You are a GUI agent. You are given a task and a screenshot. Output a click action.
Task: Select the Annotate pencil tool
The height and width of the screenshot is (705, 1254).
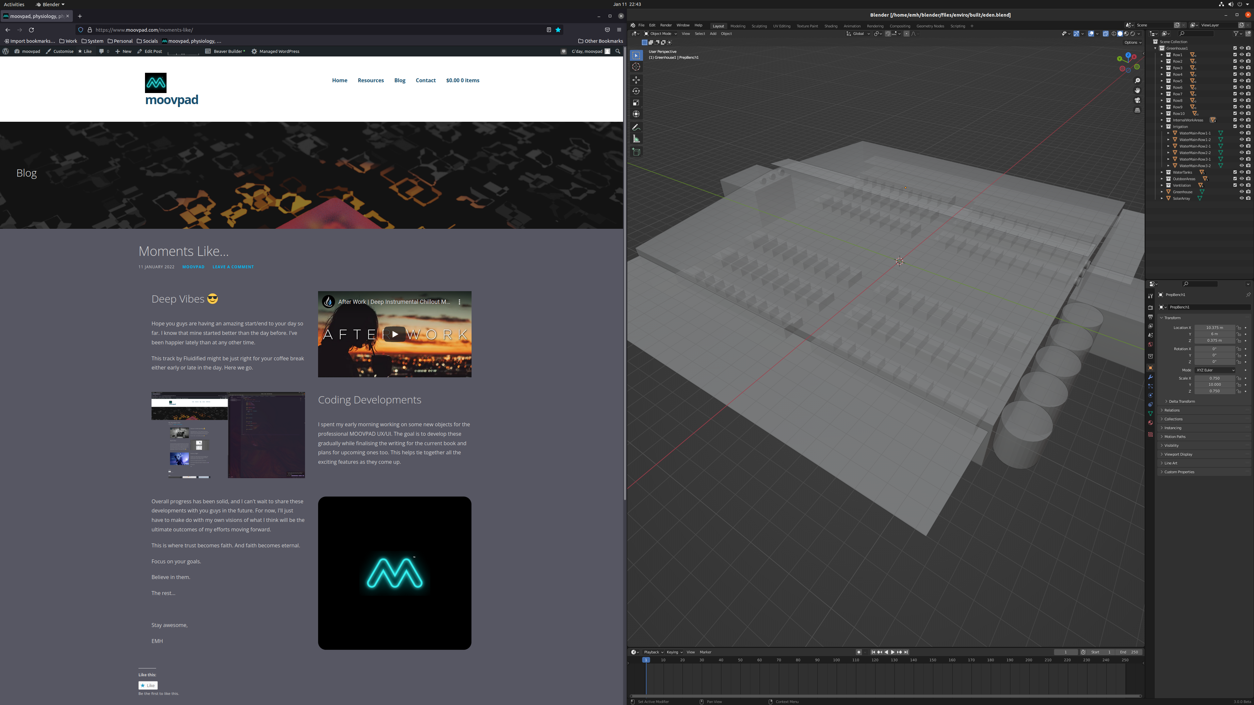pyautogui.click(x=636, y=128)
